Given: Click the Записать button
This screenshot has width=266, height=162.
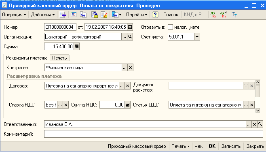Looking at the screenshot, I should (231, 146).
